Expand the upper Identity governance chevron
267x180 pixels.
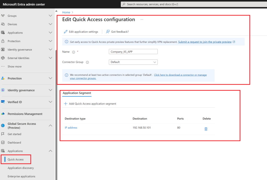click(50, 50)
